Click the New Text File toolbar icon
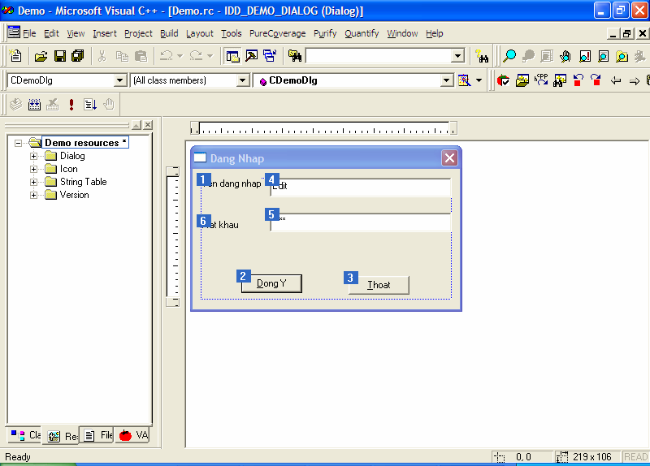The height and width of the screenshot is (466, 650). pyautogui.click(x=15, y=56)
